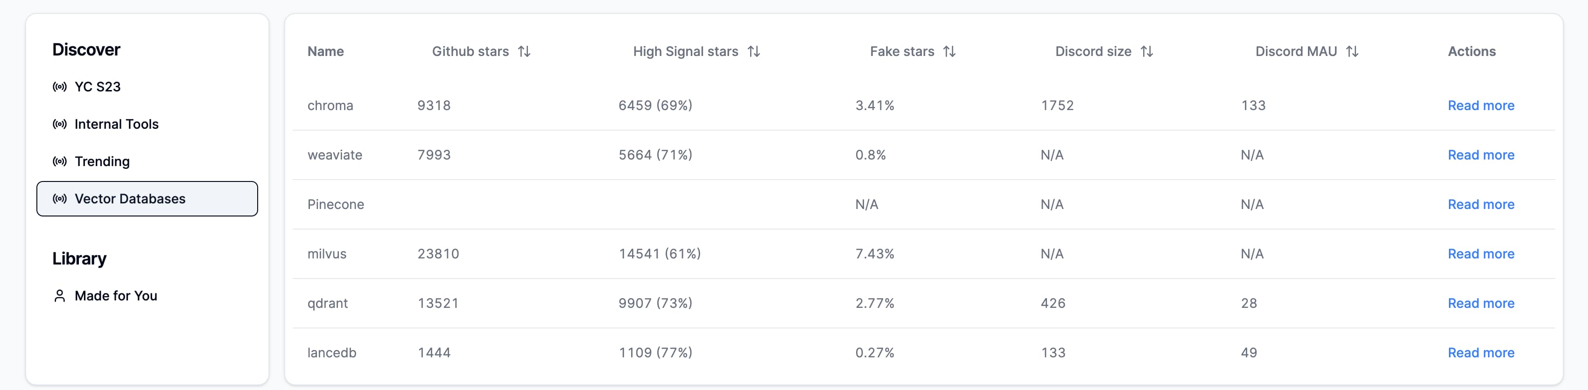Viewport: 1588px width, 390px height.
Task: Click the lancedb name cell
Action: [332, 353]
